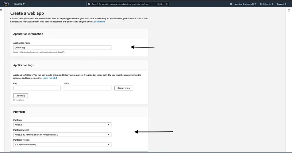Click the search magnifier icon in top bar
Image resolution: width=292 pixels, height=153 pixels.
[x=89, y=4]
